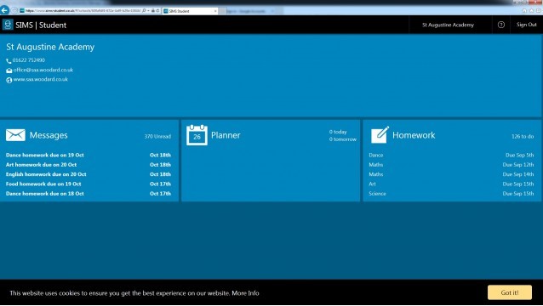
Task: Click the 126 to do homework count
Action: tap(523, 137)
